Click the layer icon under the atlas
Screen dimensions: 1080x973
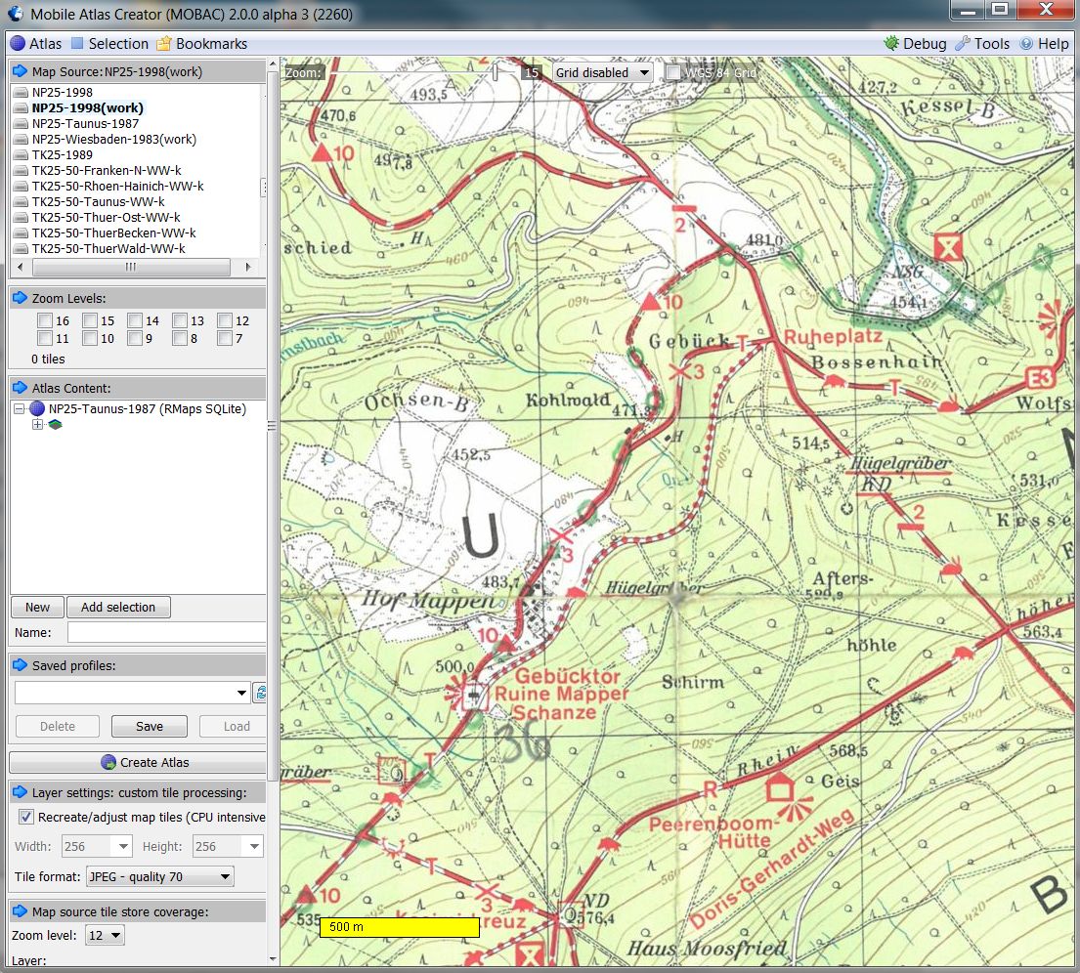point(55,424)
